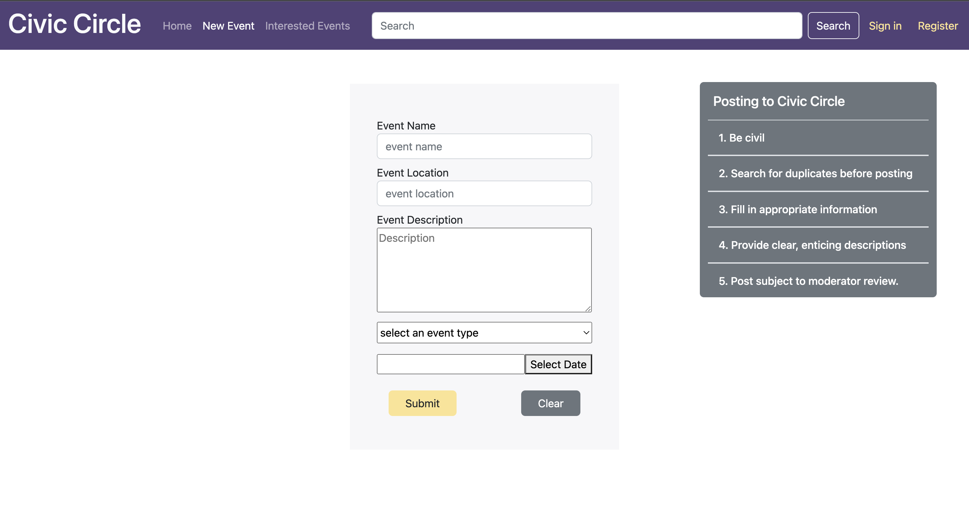Click 'Search for duplicates before posting' item

tap(815, 173)
